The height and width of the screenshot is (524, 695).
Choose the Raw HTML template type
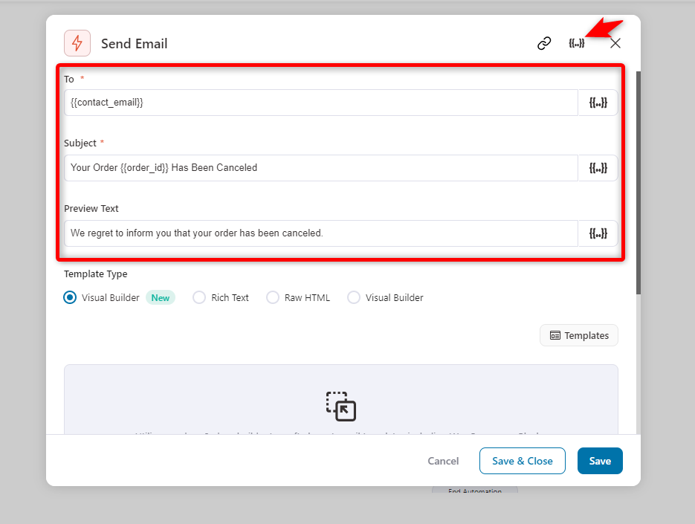tap(273, 297)
